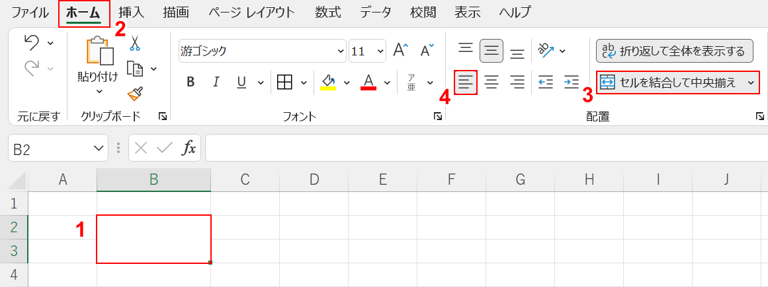Screen dimensions: 768x287
Task: Open クリップボード dialog launcher
Action: pos(163,116)
